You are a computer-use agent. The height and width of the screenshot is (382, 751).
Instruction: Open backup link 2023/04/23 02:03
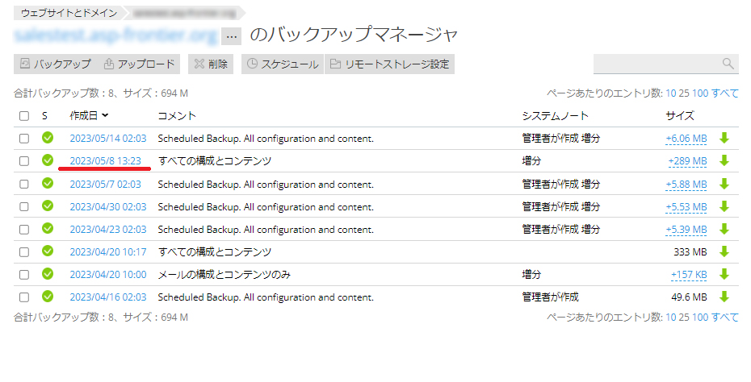(108, 230)
